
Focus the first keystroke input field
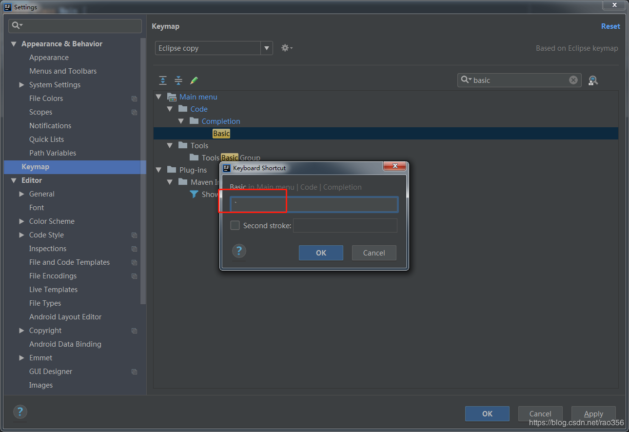314,204
